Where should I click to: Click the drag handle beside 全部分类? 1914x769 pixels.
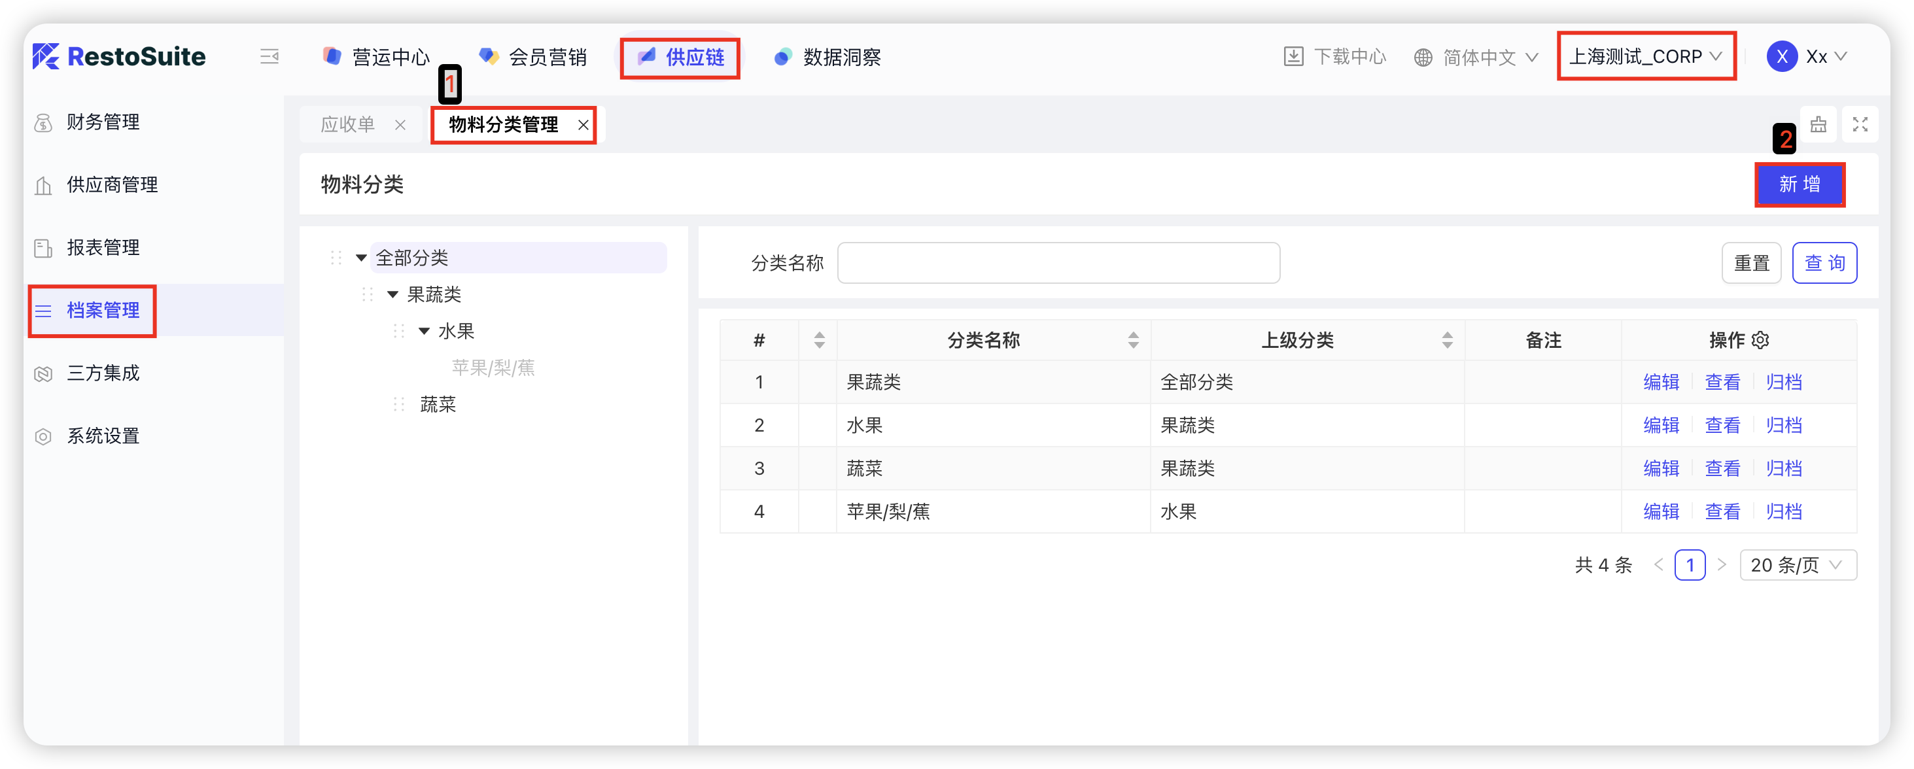pyautogui.click(x=336, y=258)
